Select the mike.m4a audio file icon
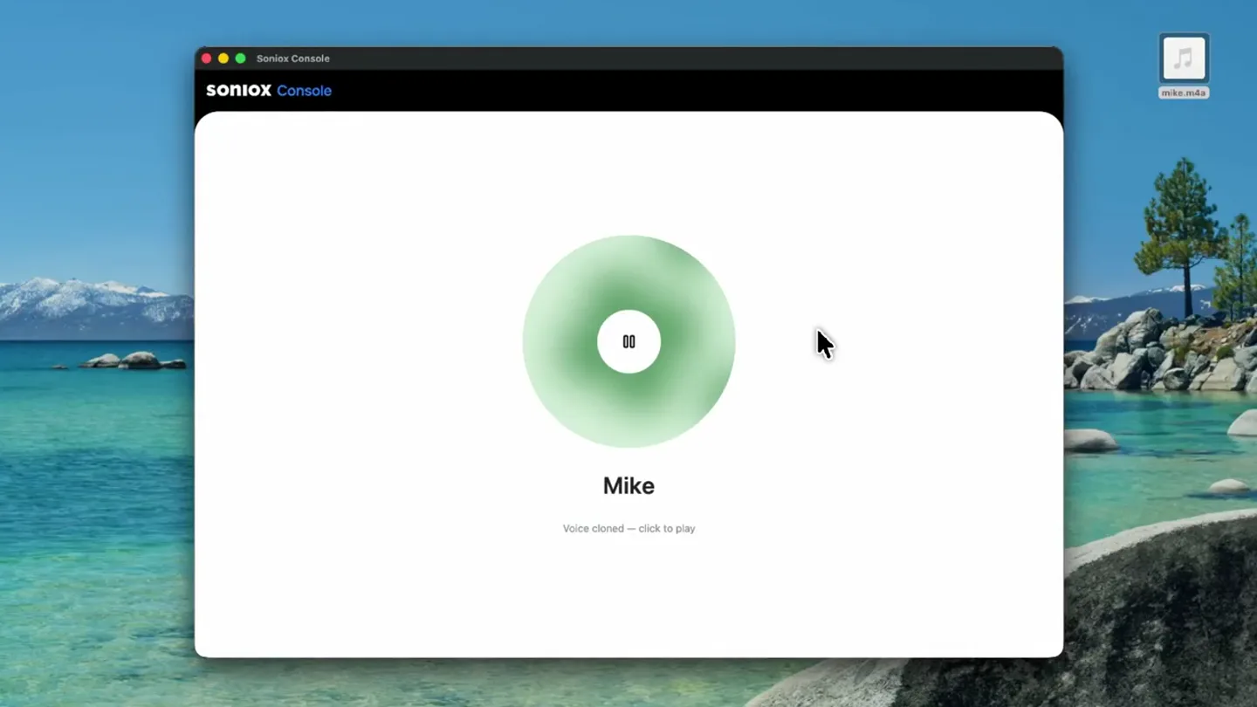Screen dimensions: 1257x707 pyautogui.click(x=1184, y=58)
